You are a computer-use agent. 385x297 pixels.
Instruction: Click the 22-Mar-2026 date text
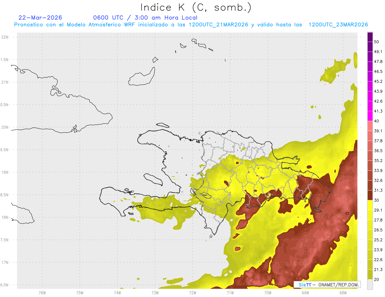pyautogui.click(x=40, y=18)
